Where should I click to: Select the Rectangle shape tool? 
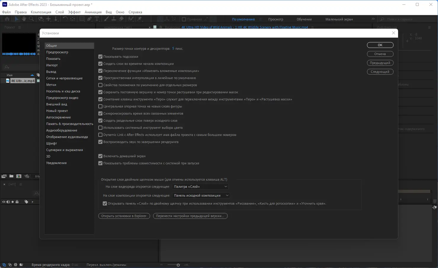82,19
